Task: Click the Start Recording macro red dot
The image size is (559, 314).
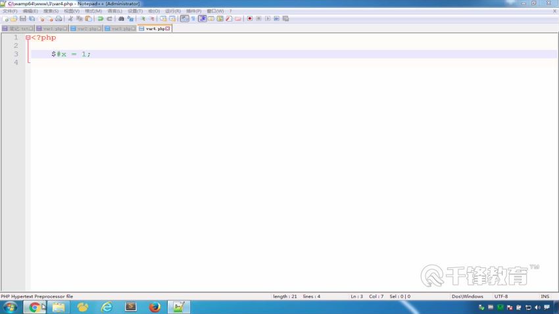Action: pyautogui.click(x=249, y=18)
